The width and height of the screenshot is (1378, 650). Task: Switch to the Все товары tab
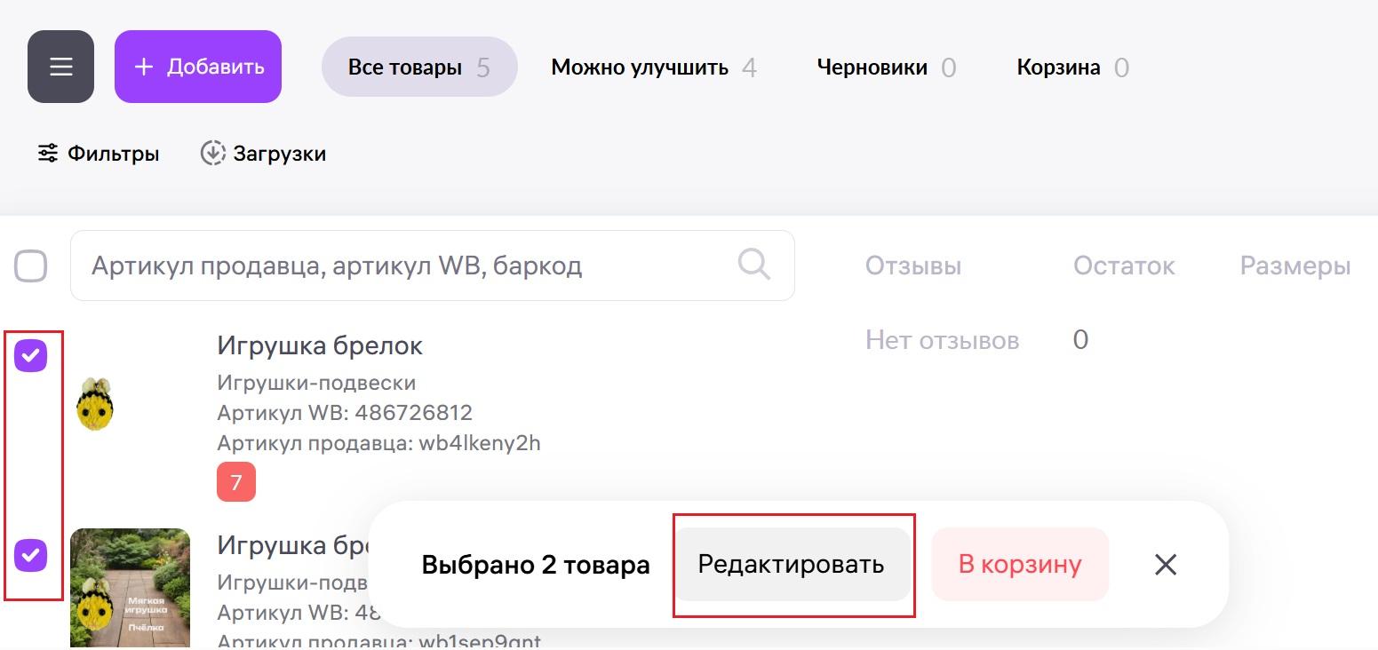(x=419, y=67)
